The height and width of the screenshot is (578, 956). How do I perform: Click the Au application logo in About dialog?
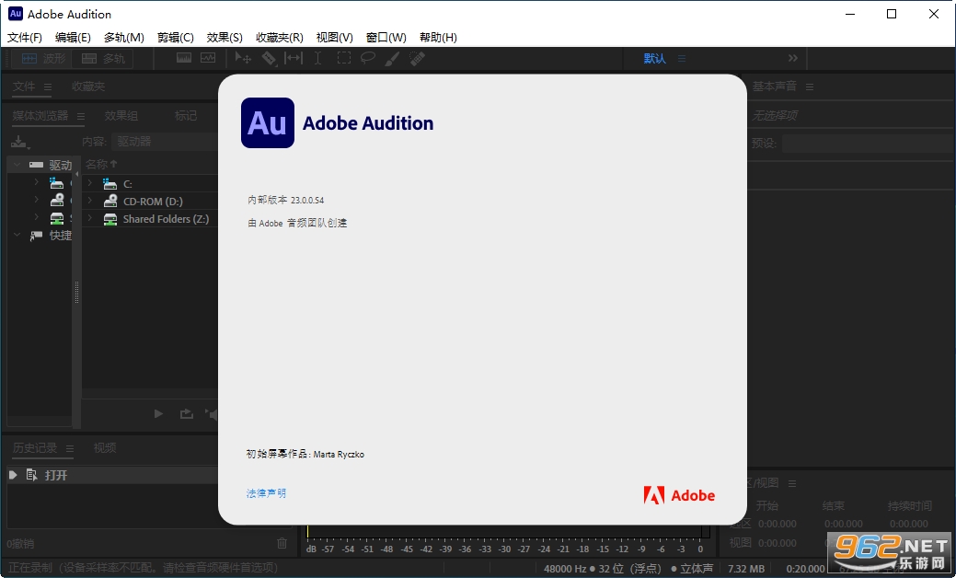(268, 122)
